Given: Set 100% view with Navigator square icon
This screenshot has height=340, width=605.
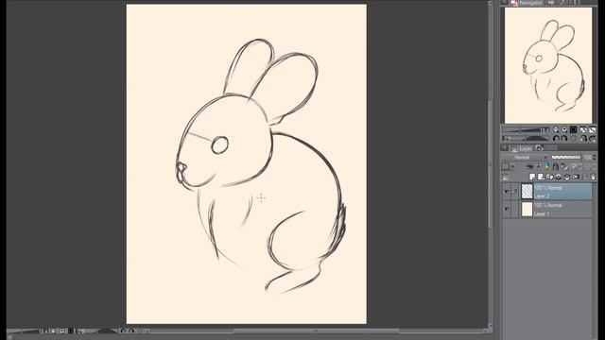Looking at the screenshot, I should 574,129.
